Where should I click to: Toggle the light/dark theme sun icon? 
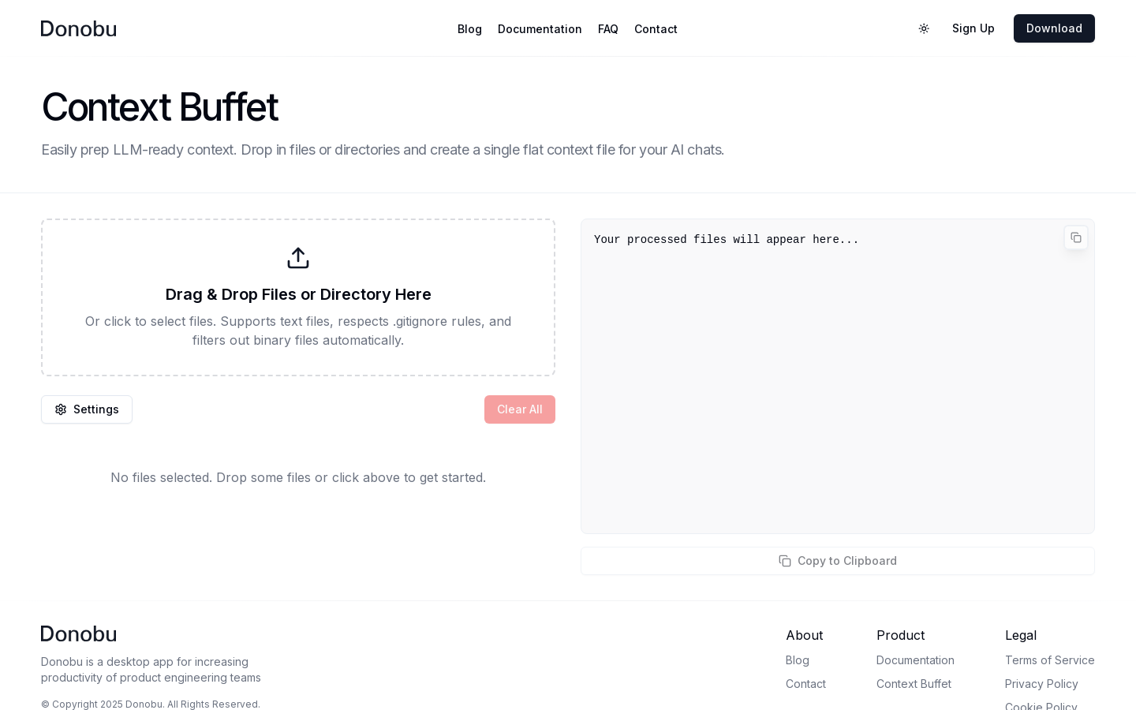(x=924, y=28)
